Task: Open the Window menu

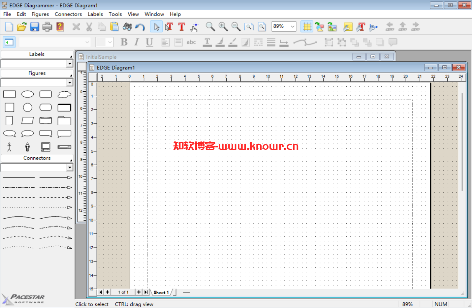Action: pyautogui.click(x=154, y=14)
